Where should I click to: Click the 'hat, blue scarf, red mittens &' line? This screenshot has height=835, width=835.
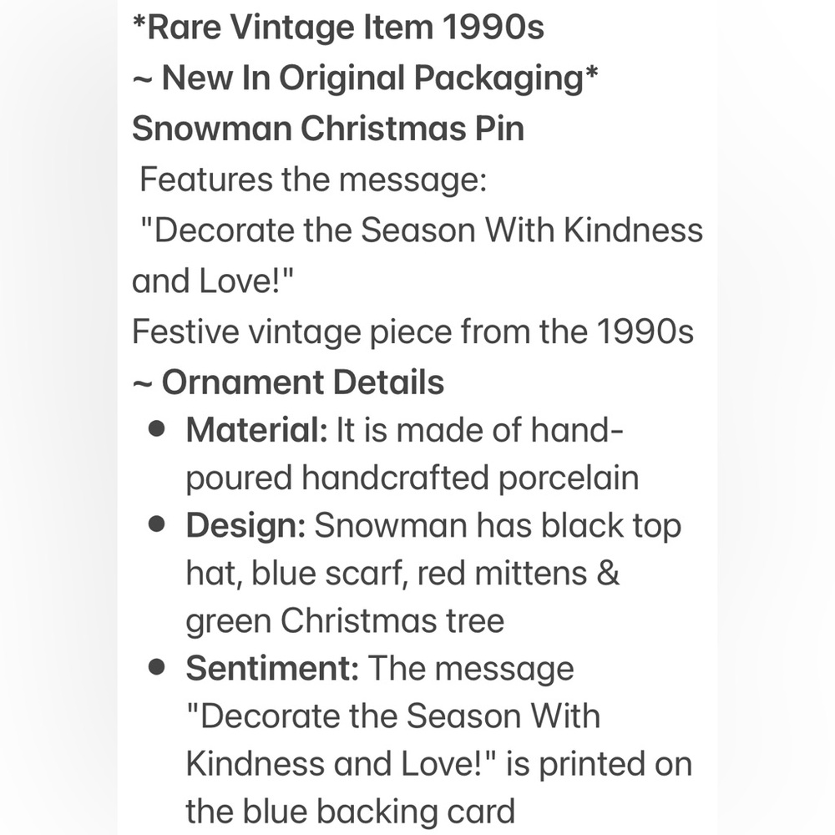coord(402,574)
